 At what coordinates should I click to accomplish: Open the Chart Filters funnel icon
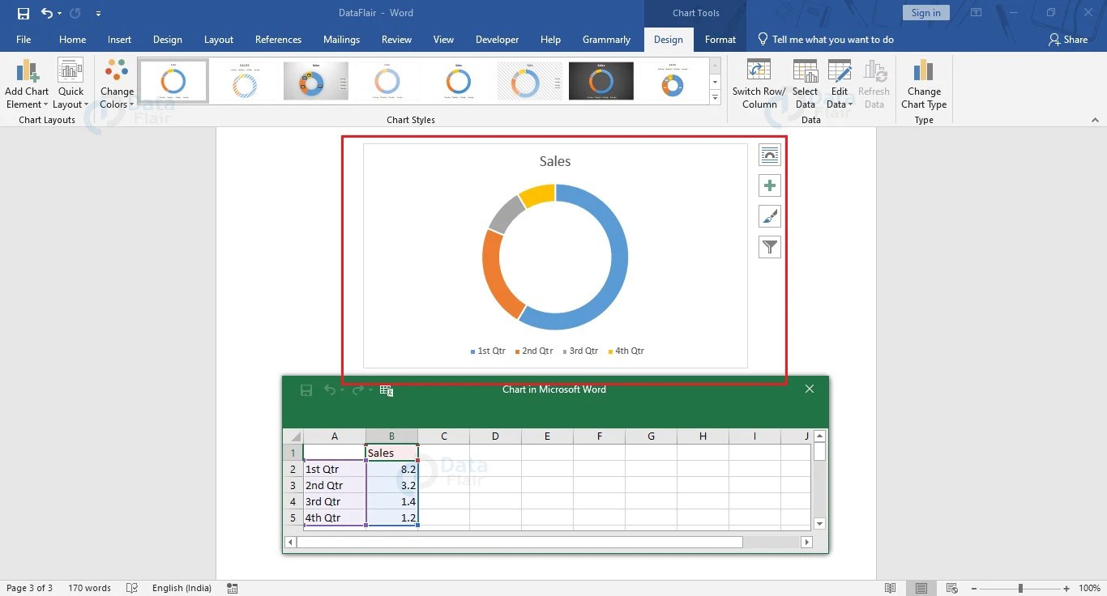point(769,246)
